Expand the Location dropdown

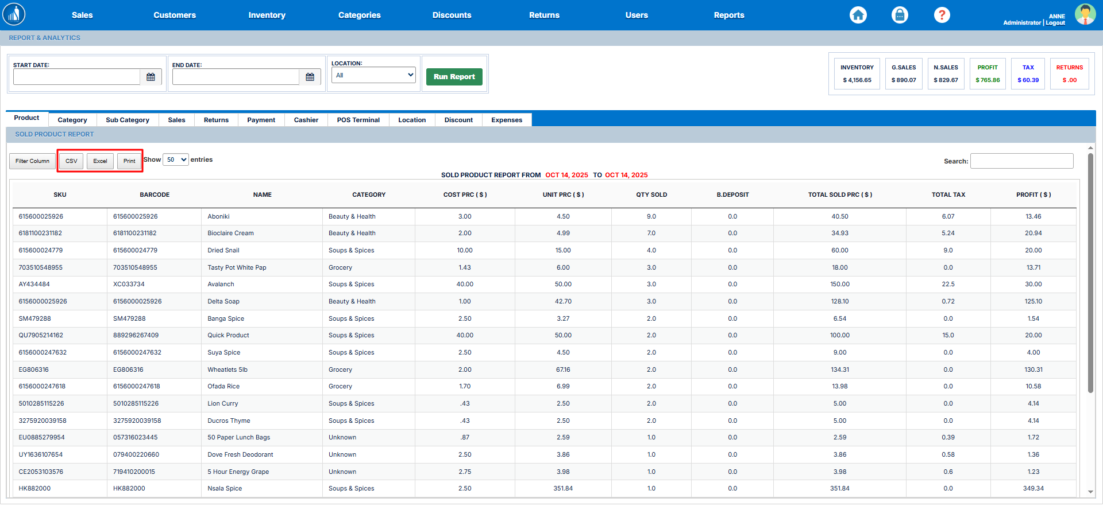373,75
